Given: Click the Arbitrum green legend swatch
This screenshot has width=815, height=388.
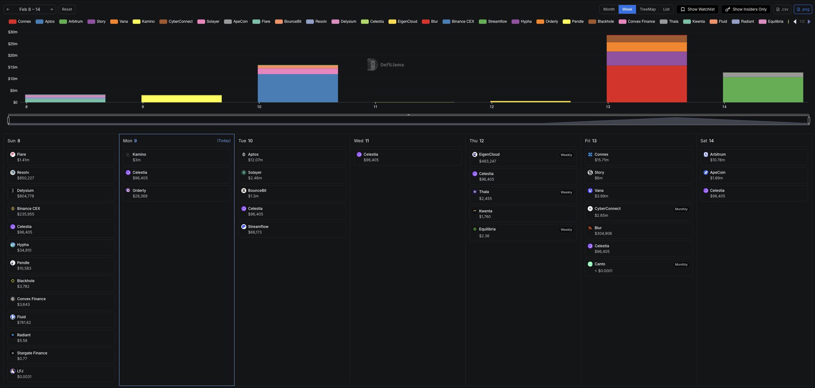Looking at the screenshot, I should point(63,21).
